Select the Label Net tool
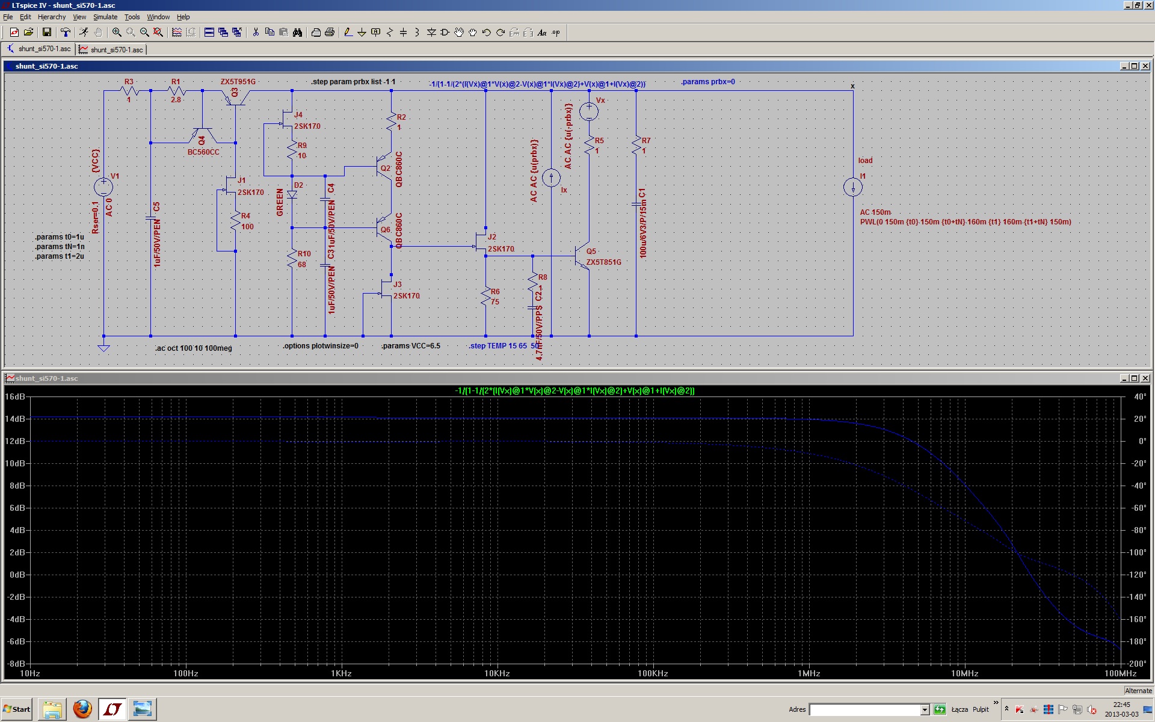1155x722 pixels. (x=376, y=32)
